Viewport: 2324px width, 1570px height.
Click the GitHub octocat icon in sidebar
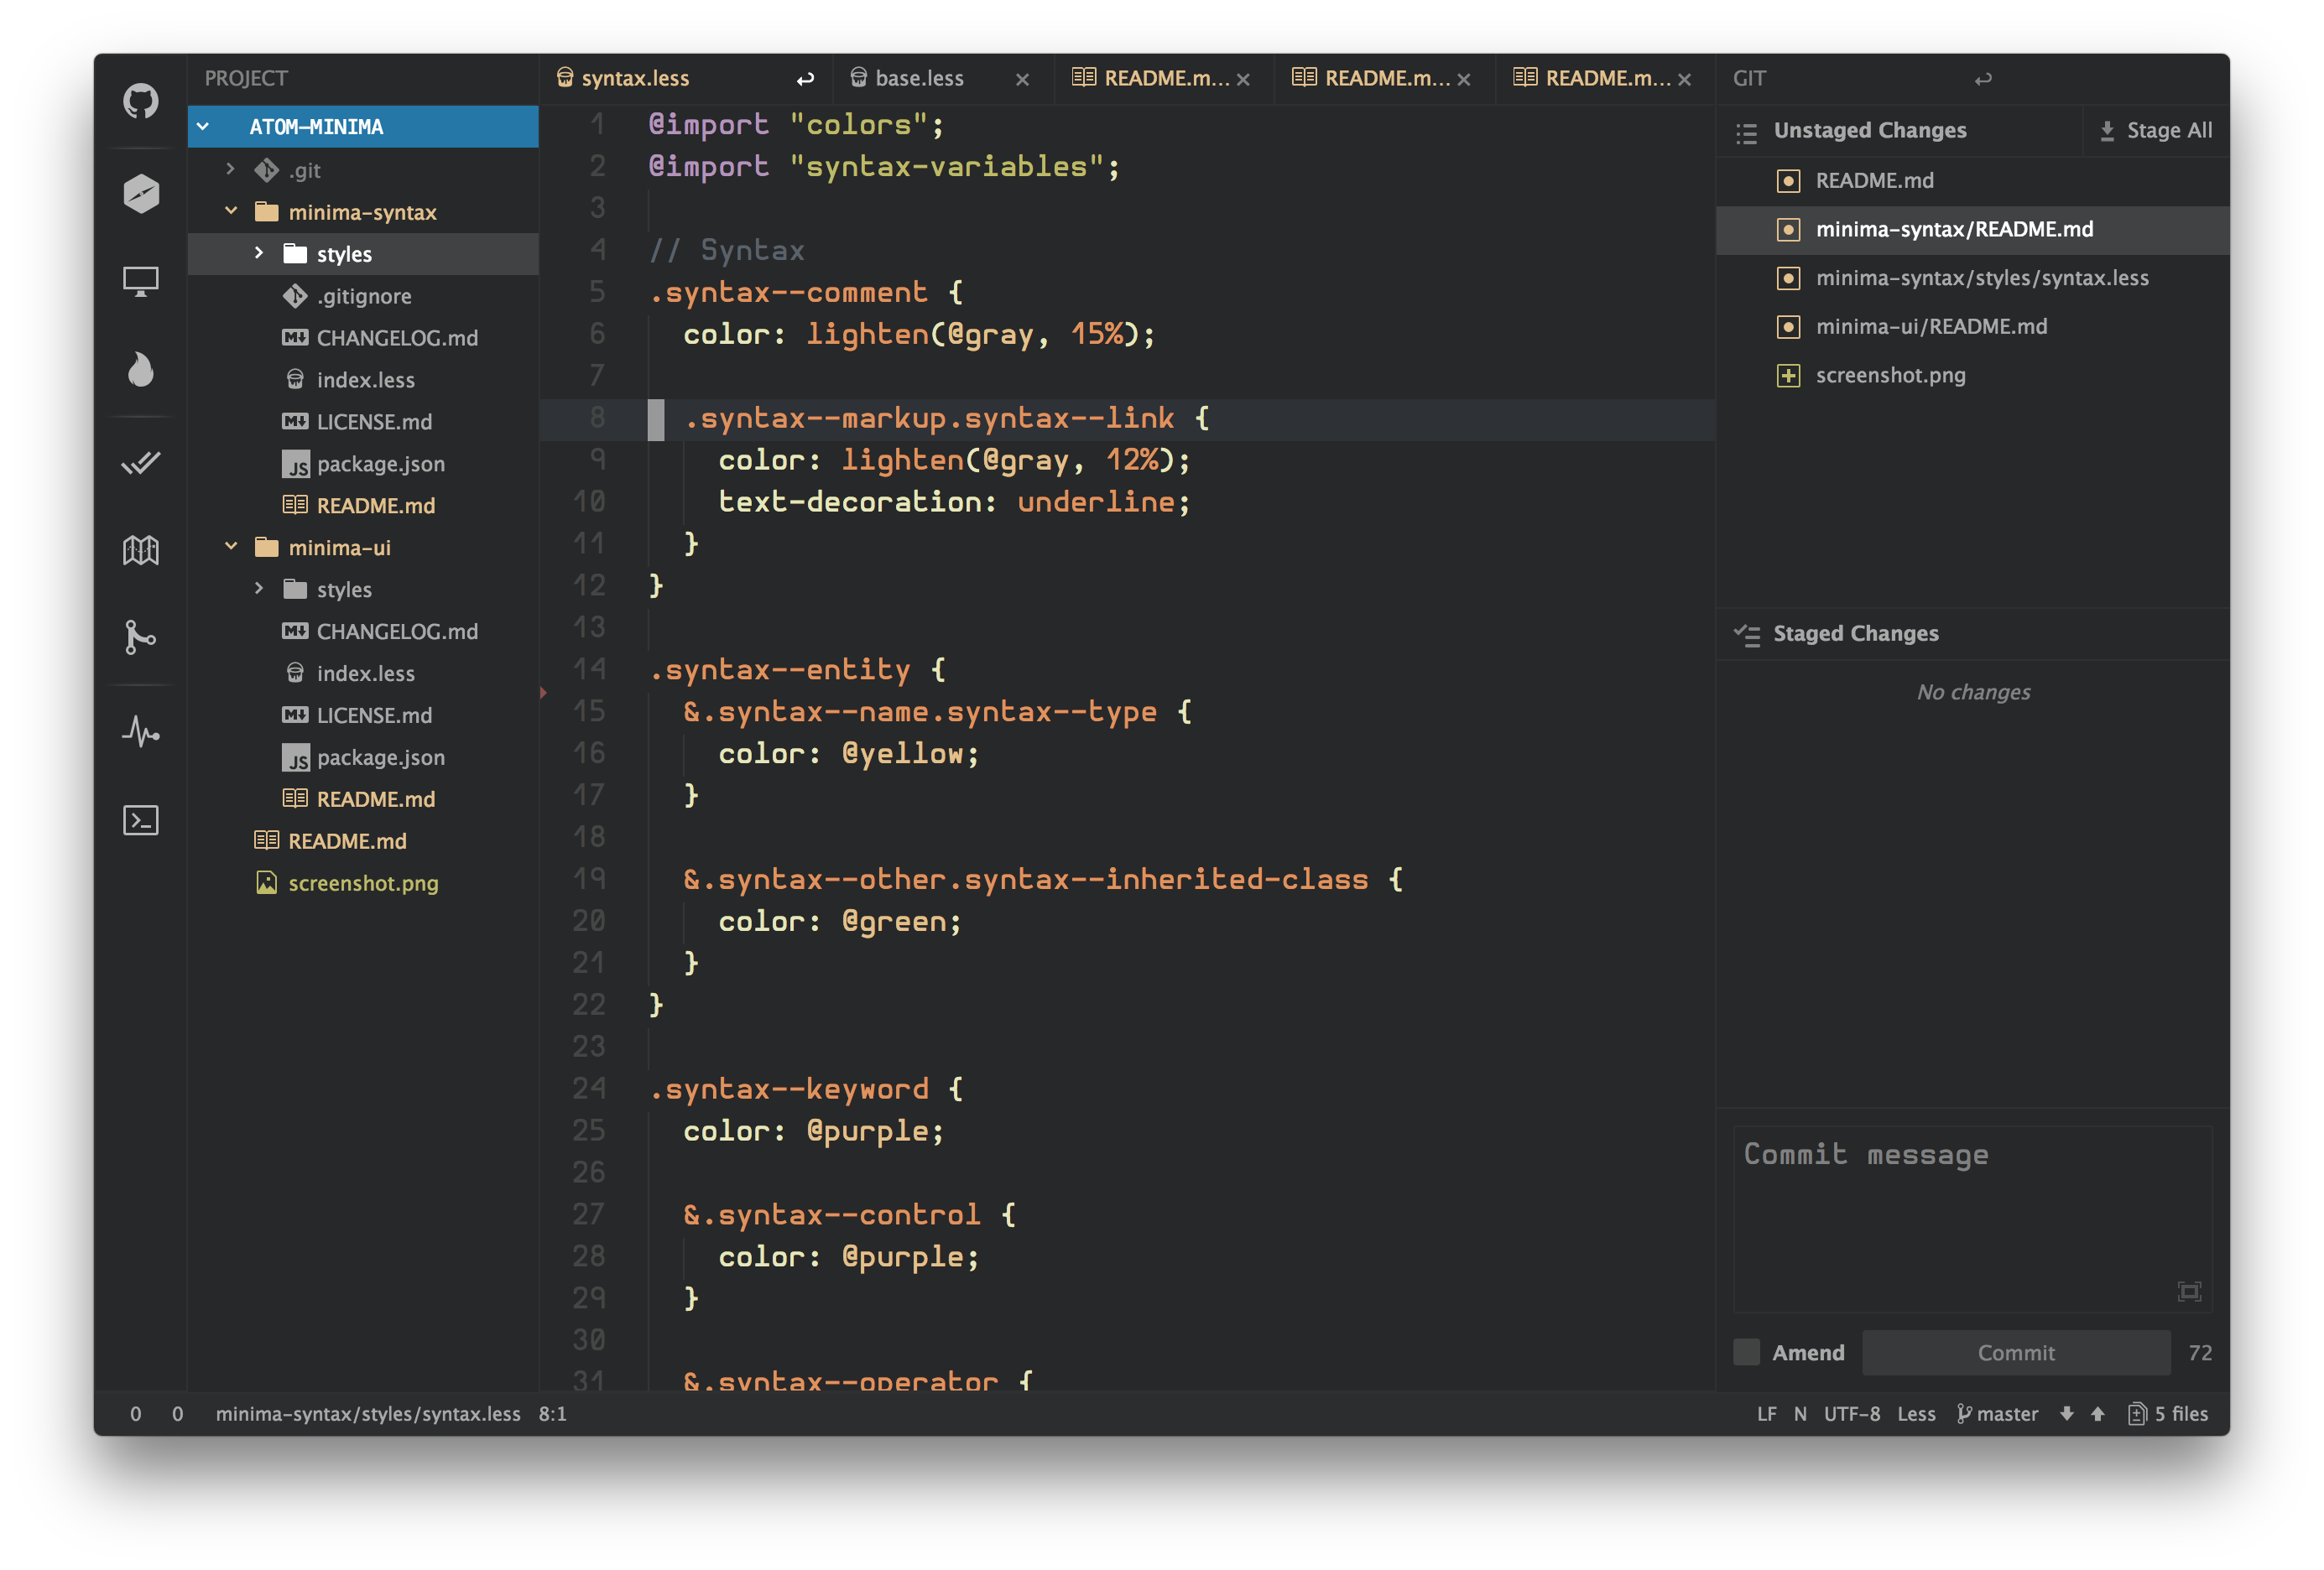pyautogui.click(x=140, y=101)
